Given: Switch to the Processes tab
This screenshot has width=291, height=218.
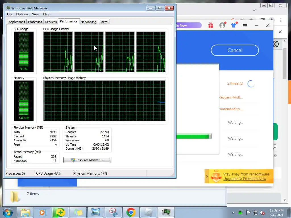Looking at the screenshot, I should pos(35,22).
